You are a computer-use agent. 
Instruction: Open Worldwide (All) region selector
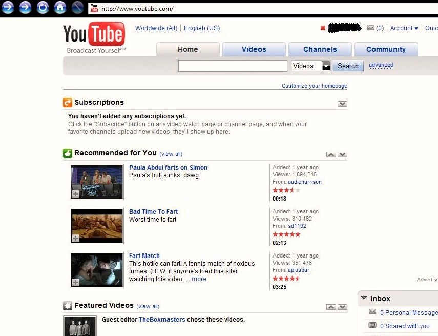[x=156, y=28]
